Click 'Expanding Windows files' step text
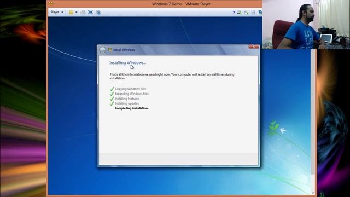The height and width of the screenshot is (197, 350). (x=132, y=94)
